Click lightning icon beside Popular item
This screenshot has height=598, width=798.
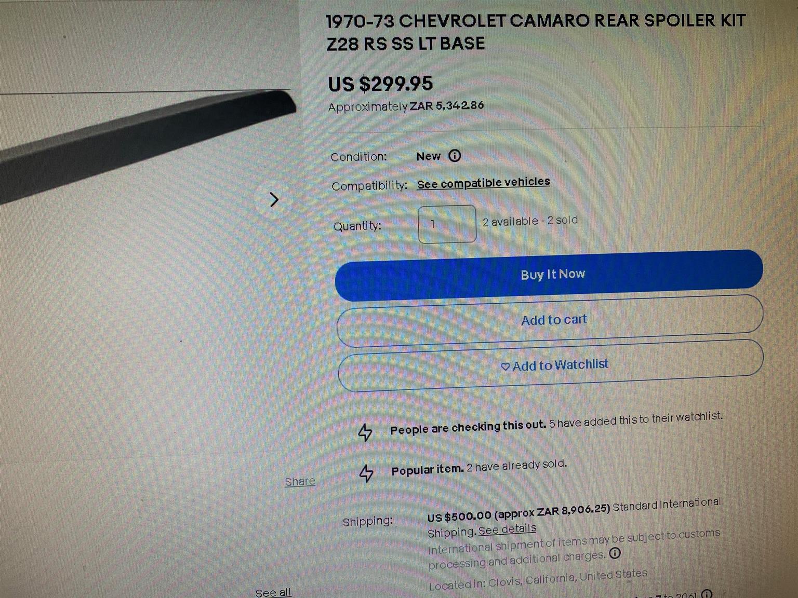[366, 473]
